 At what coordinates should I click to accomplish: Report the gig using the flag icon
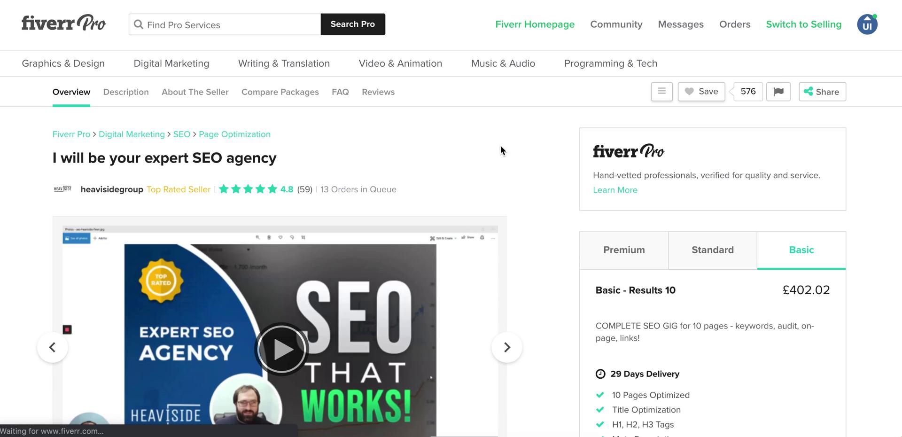point(778,92)
